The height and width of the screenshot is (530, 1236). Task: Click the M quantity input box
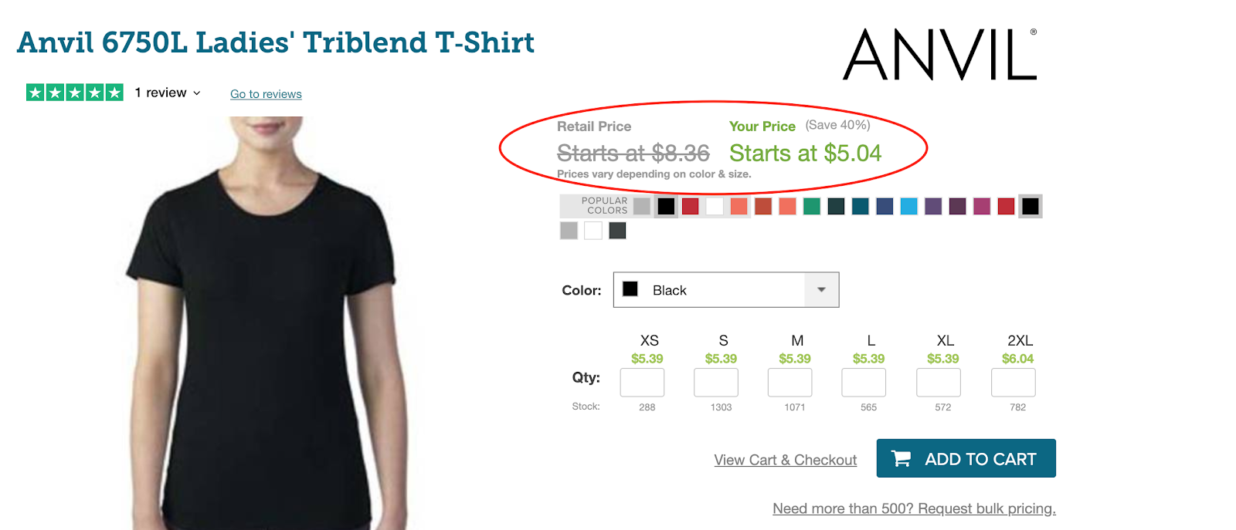pos(789,383)
